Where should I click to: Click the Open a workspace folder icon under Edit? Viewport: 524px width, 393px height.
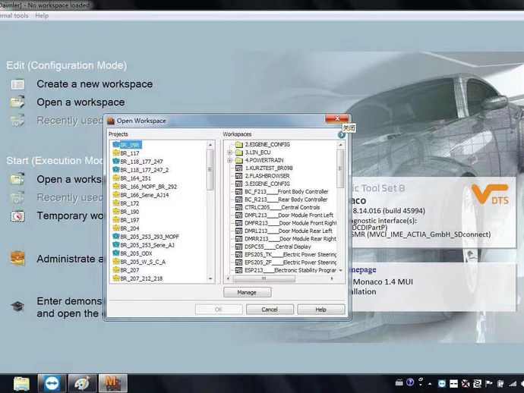17,102
